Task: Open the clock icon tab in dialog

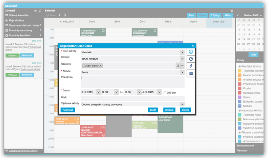Action: tap(191, 59)
